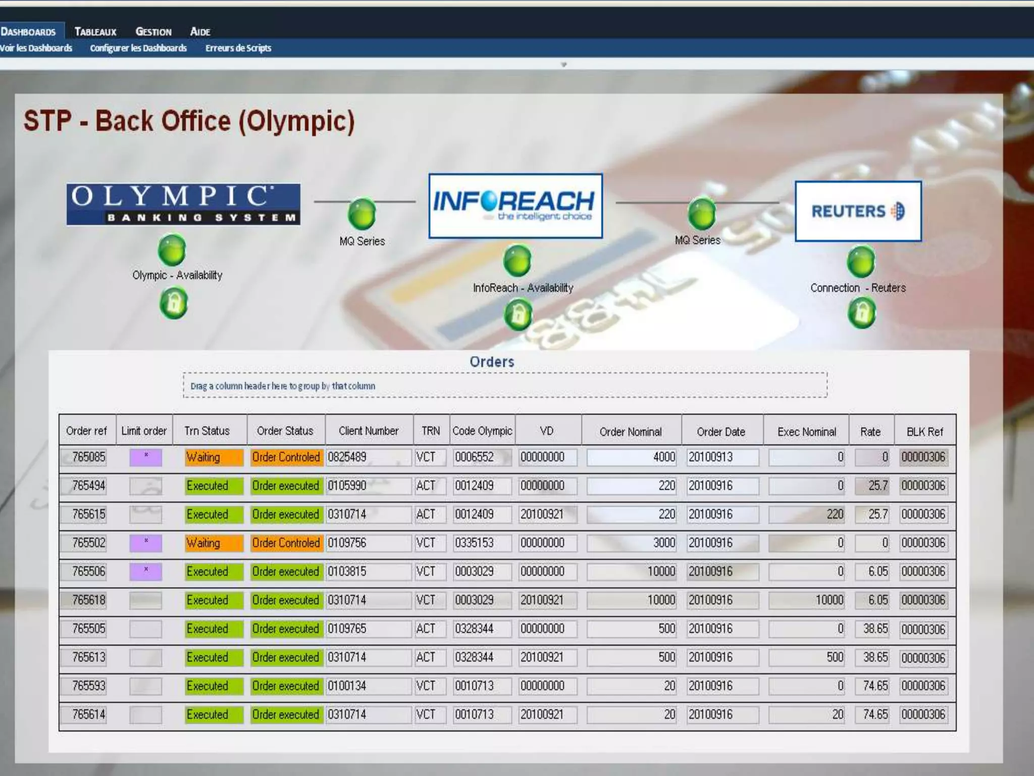Click the orange Waiting status of order 765085
Screen dimensions: 1034x776
point(214,457)
